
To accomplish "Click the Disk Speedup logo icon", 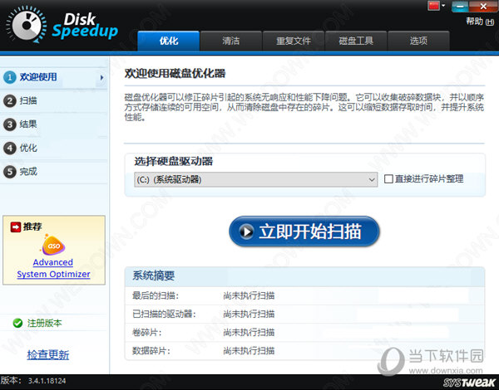I will (27, 25).
